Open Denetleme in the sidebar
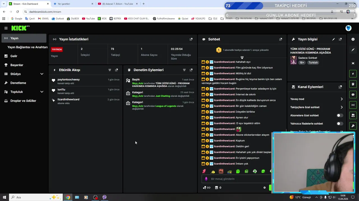 18,83
